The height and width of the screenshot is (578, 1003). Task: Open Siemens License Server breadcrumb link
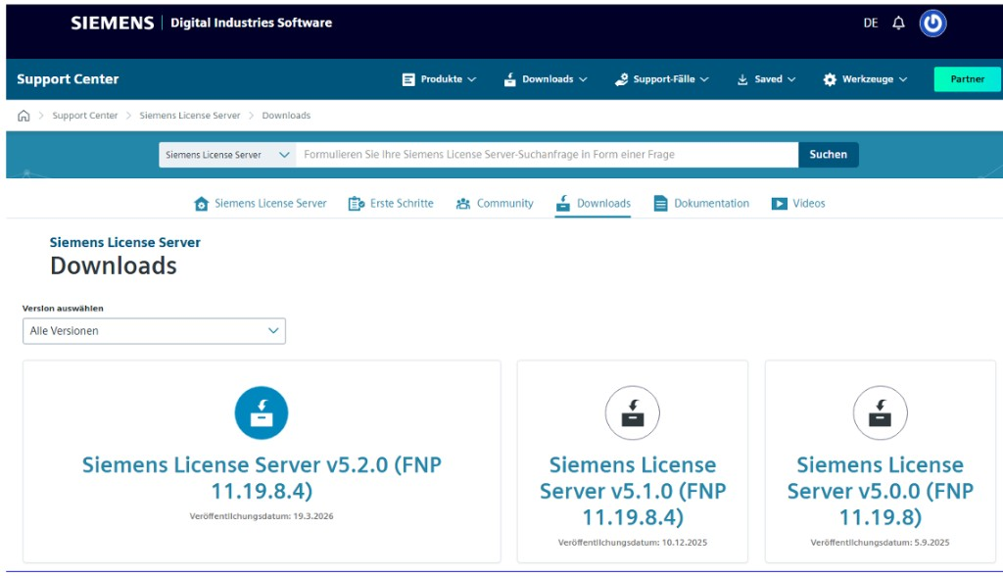coord(190,116)
